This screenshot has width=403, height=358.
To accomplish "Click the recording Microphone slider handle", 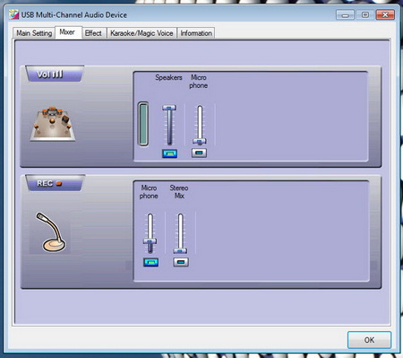I will coord(150,241).
